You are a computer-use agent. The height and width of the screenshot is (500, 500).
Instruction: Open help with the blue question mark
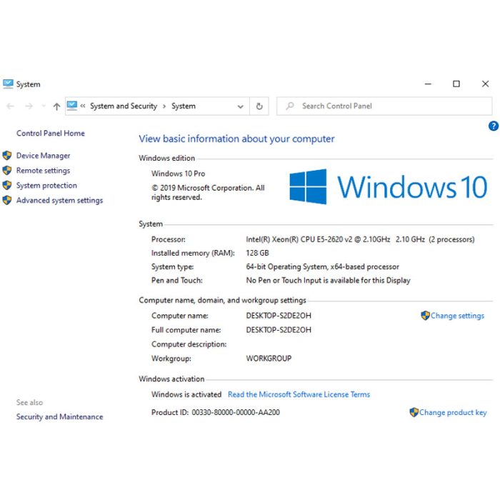(x=494, y=126)
